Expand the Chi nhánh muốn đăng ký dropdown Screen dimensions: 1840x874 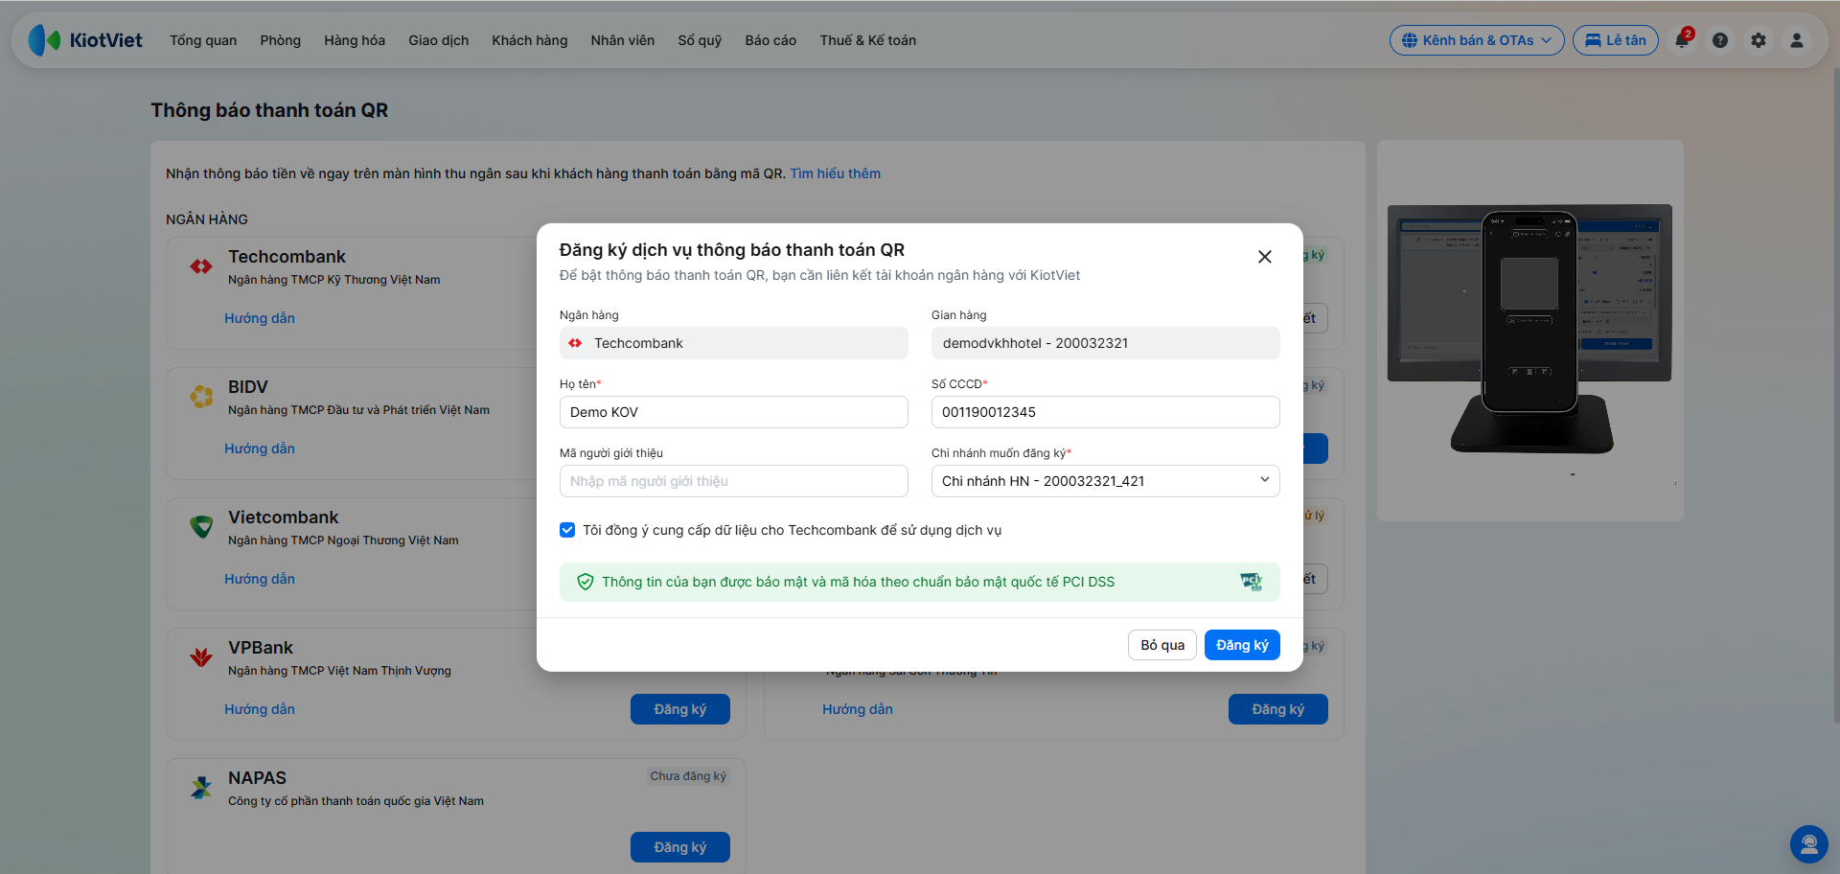[x=1106, y=481]
